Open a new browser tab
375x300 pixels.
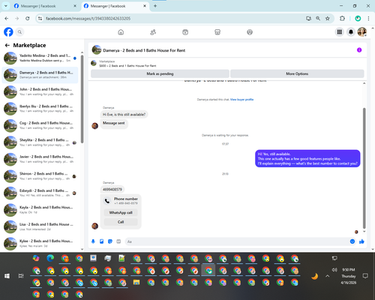coord(155,6)
